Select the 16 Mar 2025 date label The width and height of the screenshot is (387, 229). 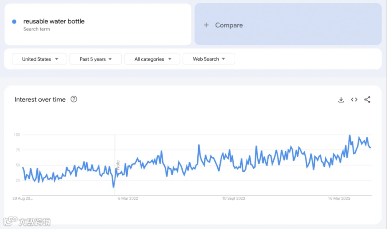(339, 198)
